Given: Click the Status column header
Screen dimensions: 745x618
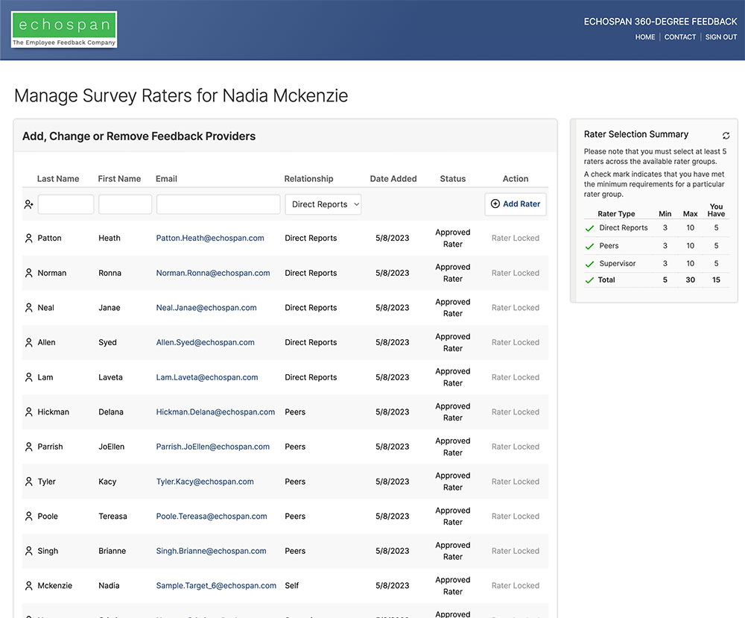Looking at the screenshot, I should pyautogui.click(x=453, y=179).
